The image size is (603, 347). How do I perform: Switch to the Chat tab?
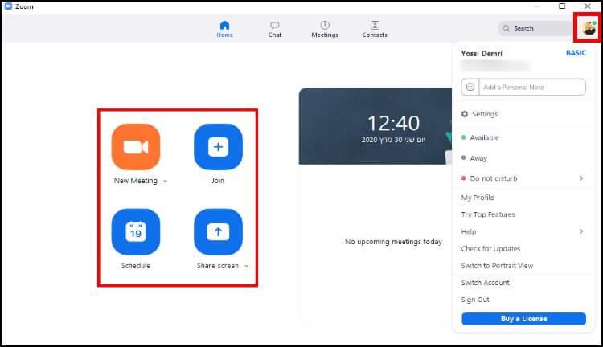tap(275, 29)
